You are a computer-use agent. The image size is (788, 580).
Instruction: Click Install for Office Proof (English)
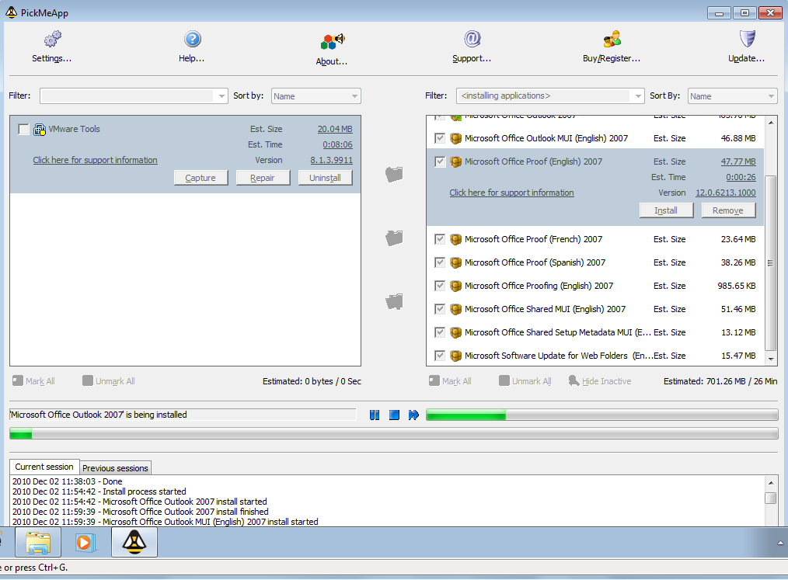click(666, 210)
